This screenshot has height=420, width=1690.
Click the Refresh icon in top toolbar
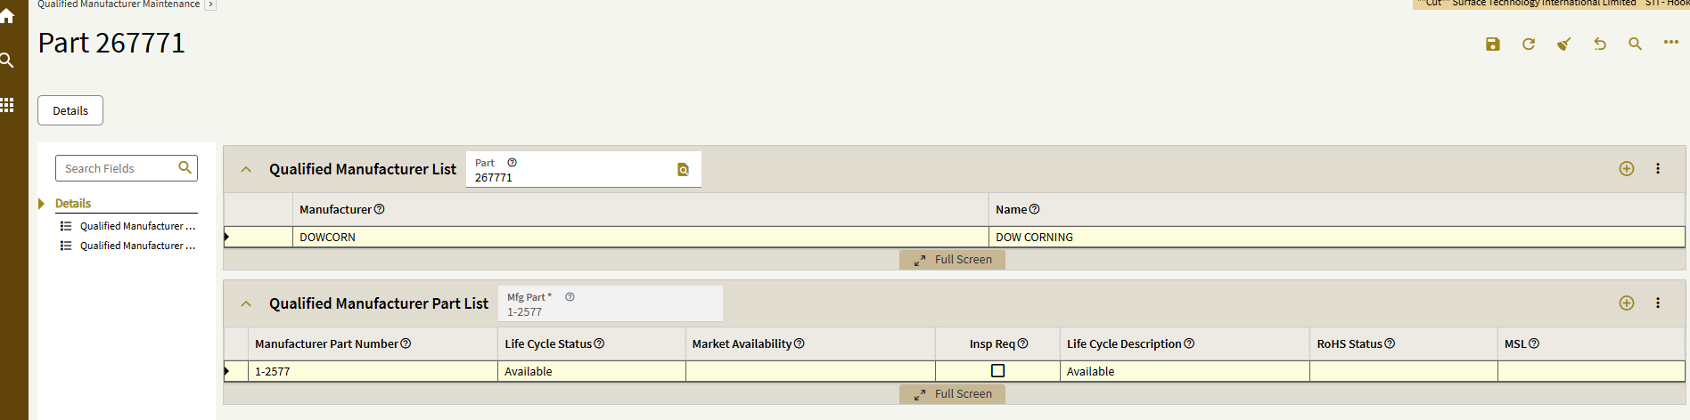pos(1529,44)
